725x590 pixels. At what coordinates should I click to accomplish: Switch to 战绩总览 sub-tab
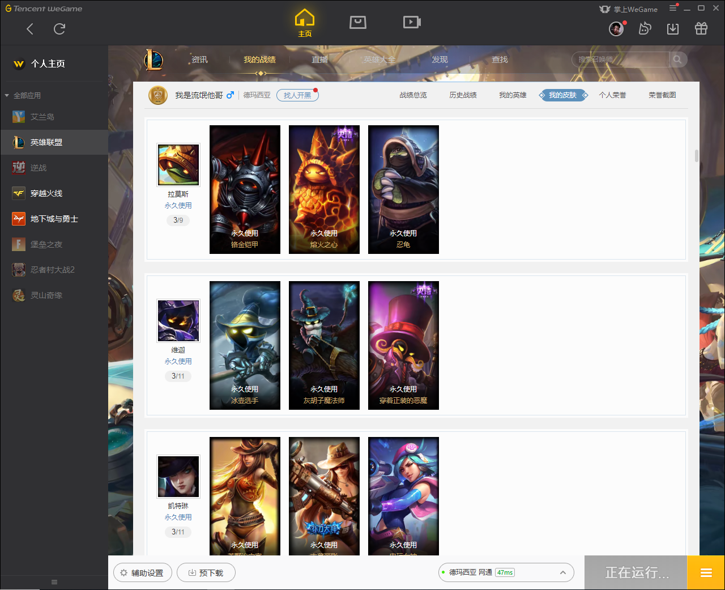413,95
